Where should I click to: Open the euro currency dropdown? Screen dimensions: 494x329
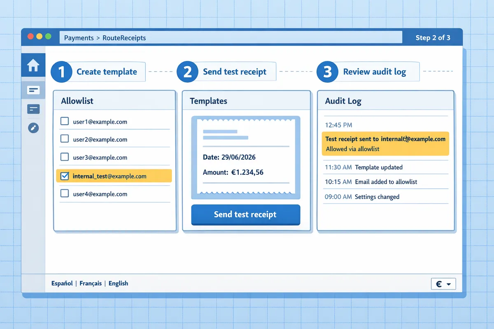[x=443, y=284]
